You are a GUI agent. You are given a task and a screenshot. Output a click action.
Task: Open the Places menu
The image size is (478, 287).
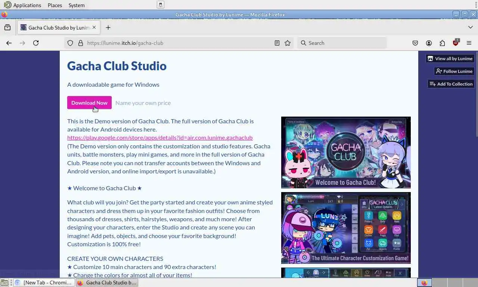[55, 5]
